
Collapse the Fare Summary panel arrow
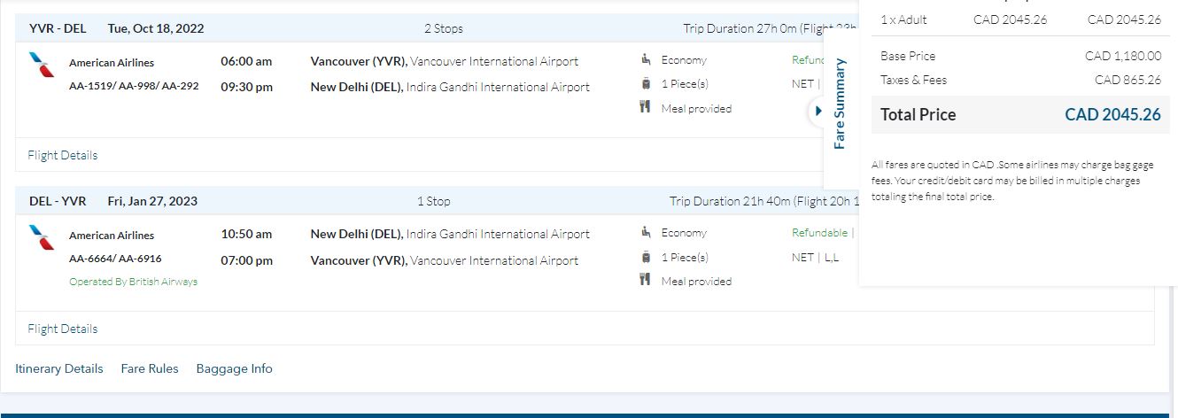[818, 112]
